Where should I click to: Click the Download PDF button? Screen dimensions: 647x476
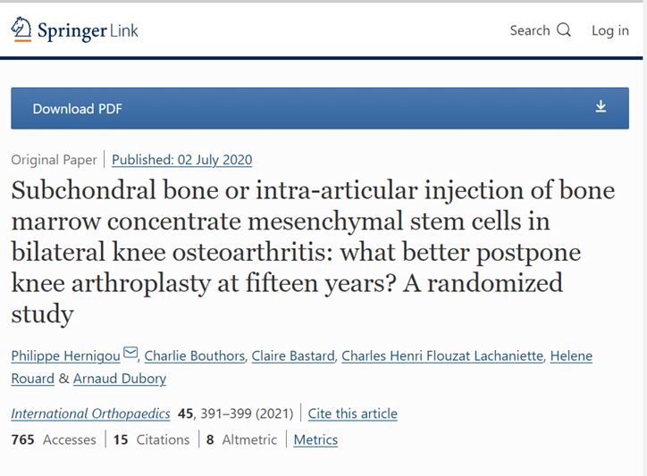coord(320,108)
